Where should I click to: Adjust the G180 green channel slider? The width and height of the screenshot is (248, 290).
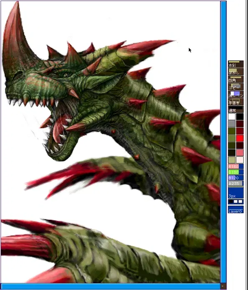(x=235, y=172)
